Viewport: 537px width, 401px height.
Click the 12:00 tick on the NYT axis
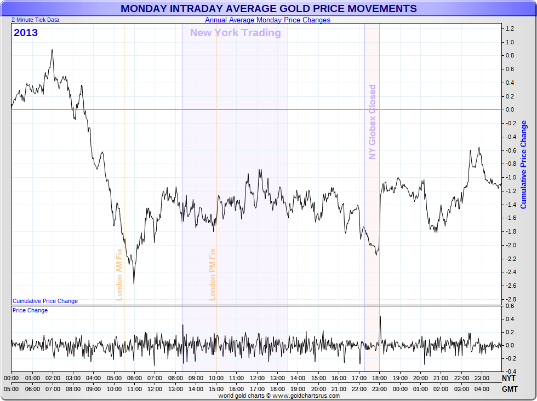[257, 379]
